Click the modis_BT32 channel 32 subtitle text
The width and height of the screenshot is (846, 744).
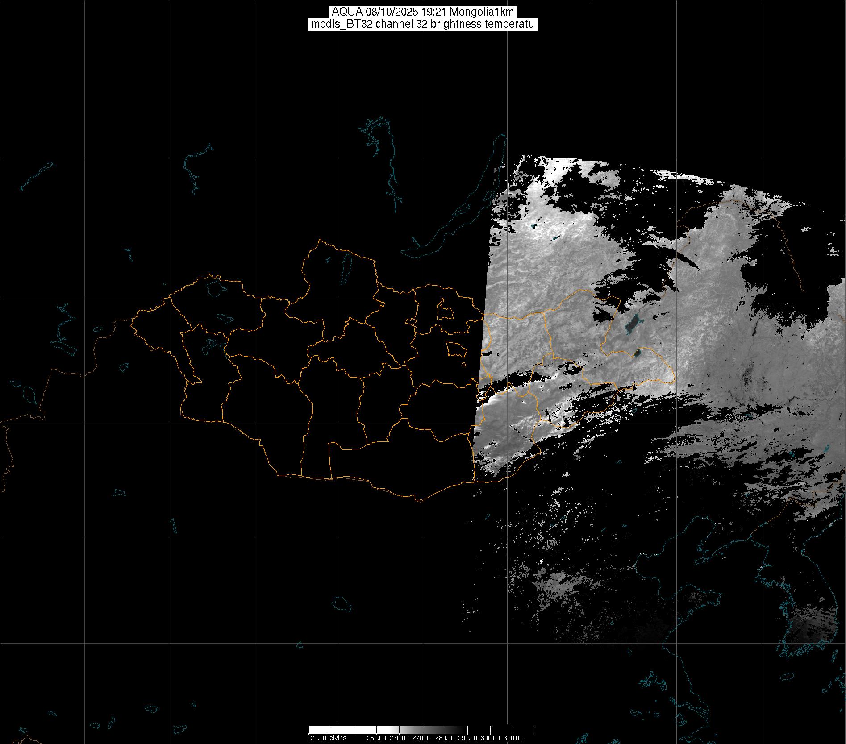[x=423, y=24]
